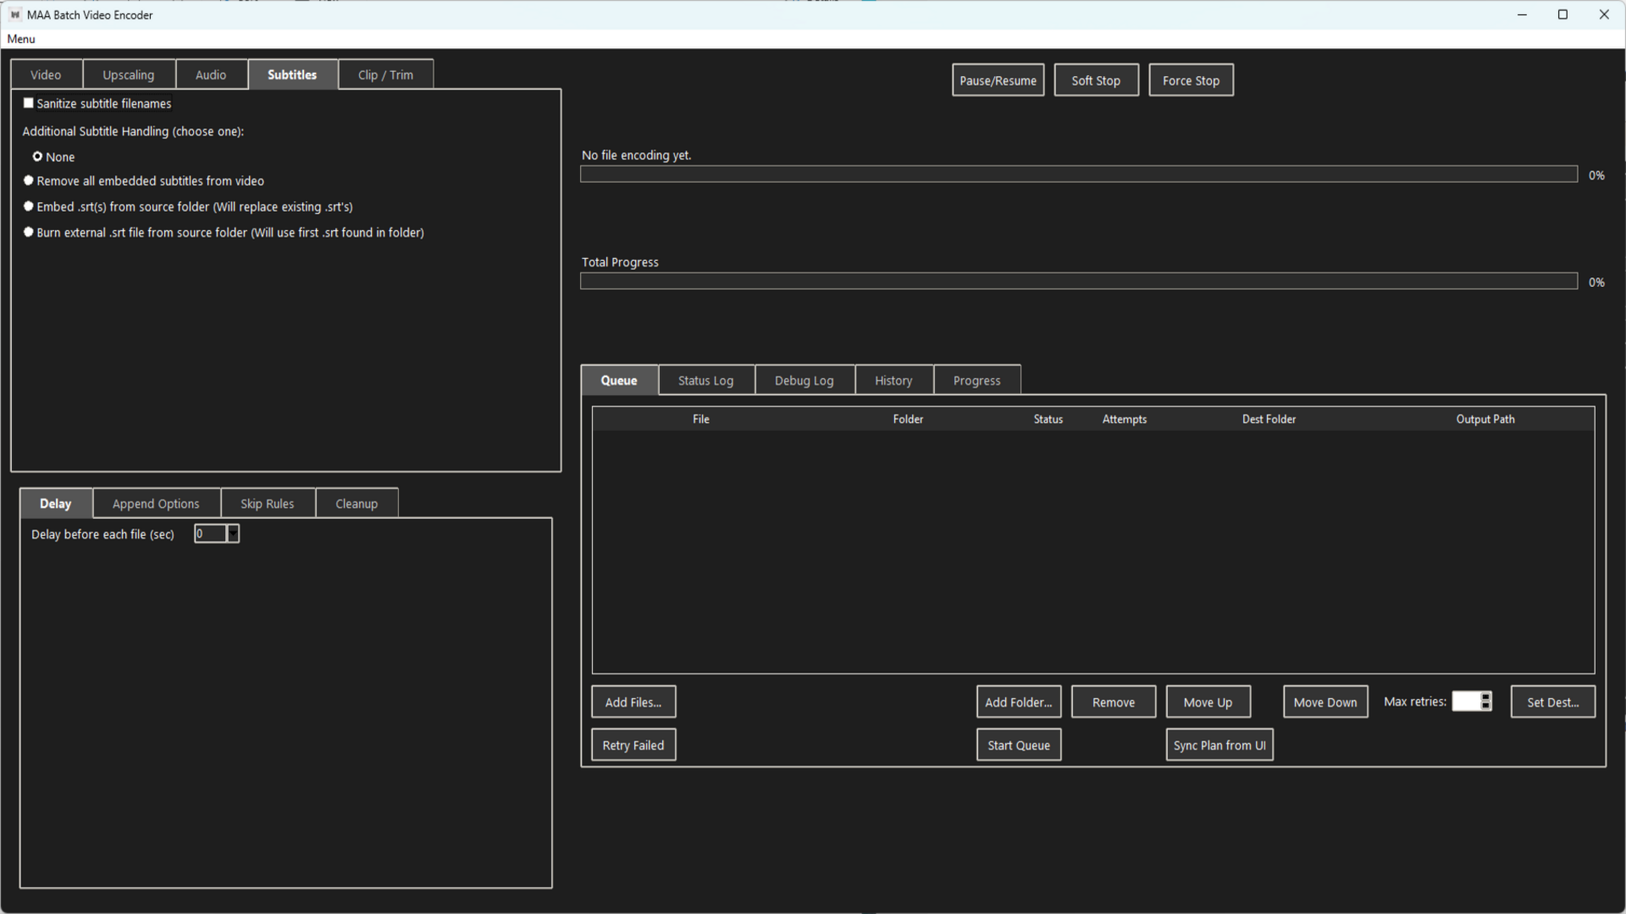Image resolution: width=1626 pixels, height=914 pixels.
Task: Select Burn external .srt file option
Action: tap(28, 232)
